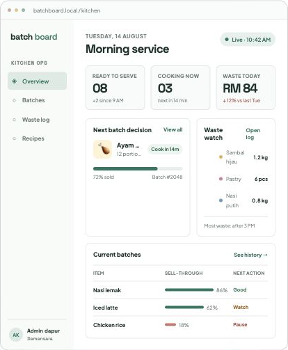Click the Admin dapur profile name
The image size is (288, 350).
click(43, 331)
